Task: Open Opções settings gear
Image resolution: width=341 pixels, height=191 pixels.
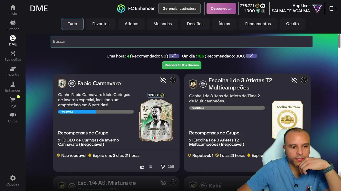Action: 13,178
